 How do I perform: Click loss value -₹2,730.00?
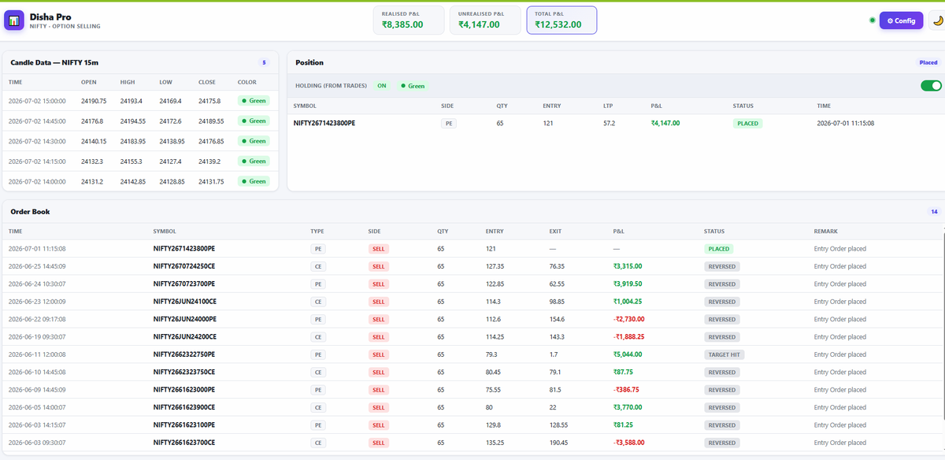[x=629, y=319]
